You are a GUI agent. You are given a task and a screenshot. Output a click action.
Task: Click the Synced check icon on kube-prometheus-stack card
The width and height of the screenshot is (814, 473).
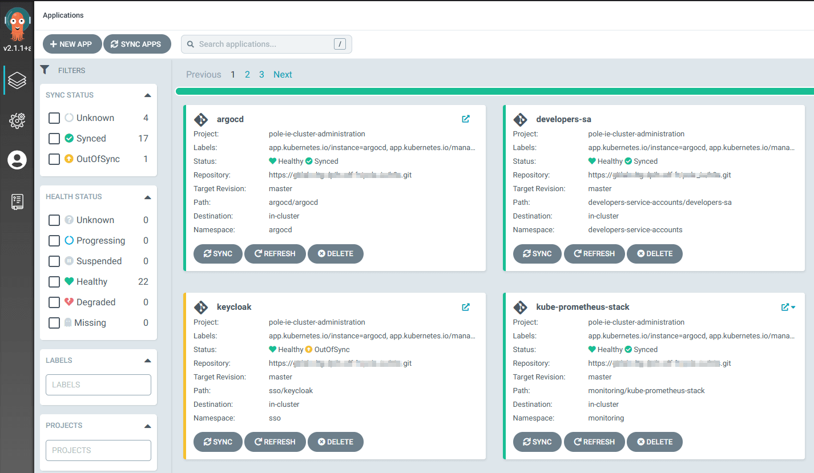click(x=628, y=349)
